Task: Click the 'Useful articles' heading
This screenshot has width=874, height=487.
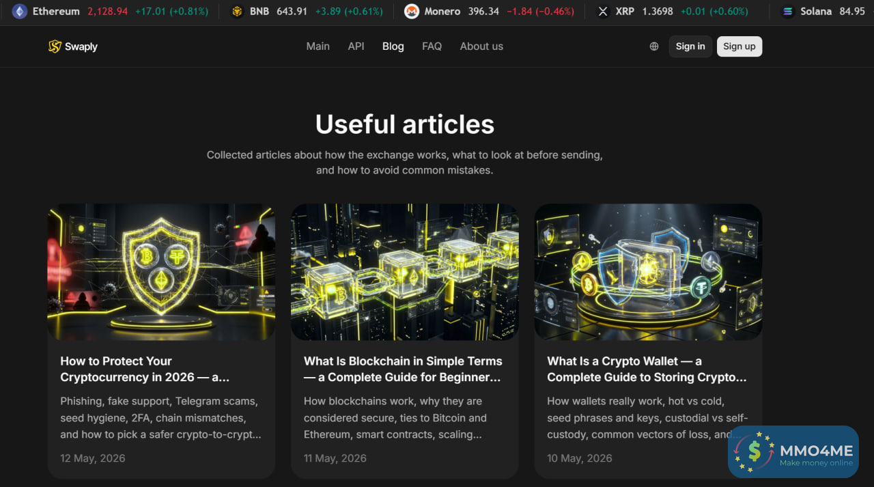Action: click(x=405, y=124)
